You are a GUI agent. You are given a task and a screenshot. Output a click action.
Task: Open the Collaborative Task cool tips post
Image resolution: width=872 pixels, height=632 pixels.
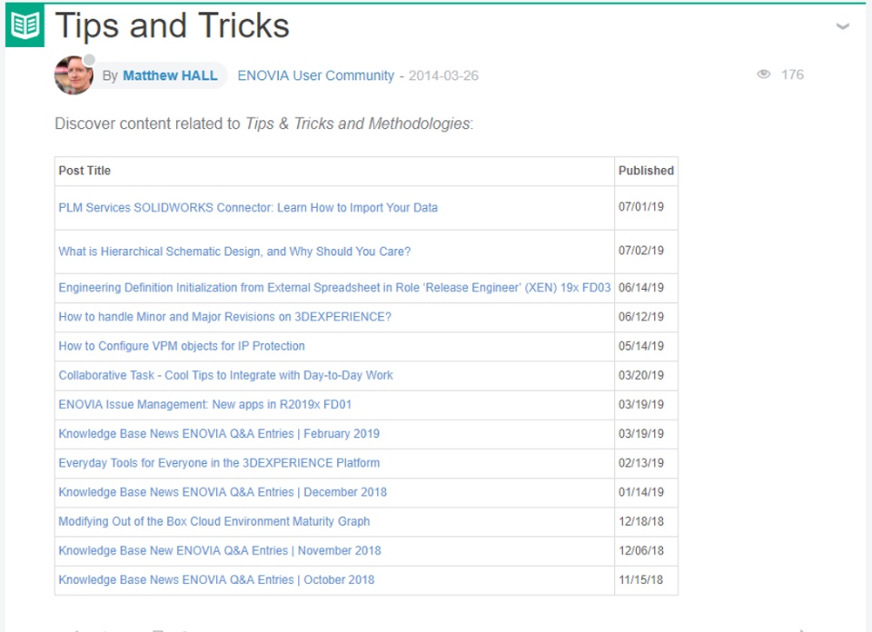(225, 375)
